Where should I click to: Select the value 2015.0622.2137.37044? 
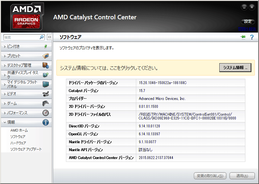(x=156, y=158)
